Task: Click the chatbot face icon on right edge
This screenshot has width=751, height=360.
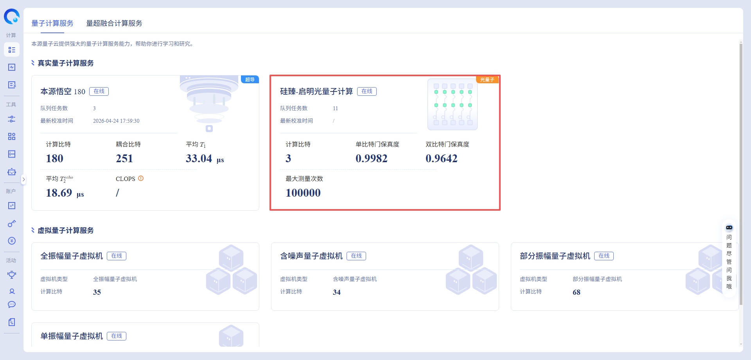Action: 729,227
